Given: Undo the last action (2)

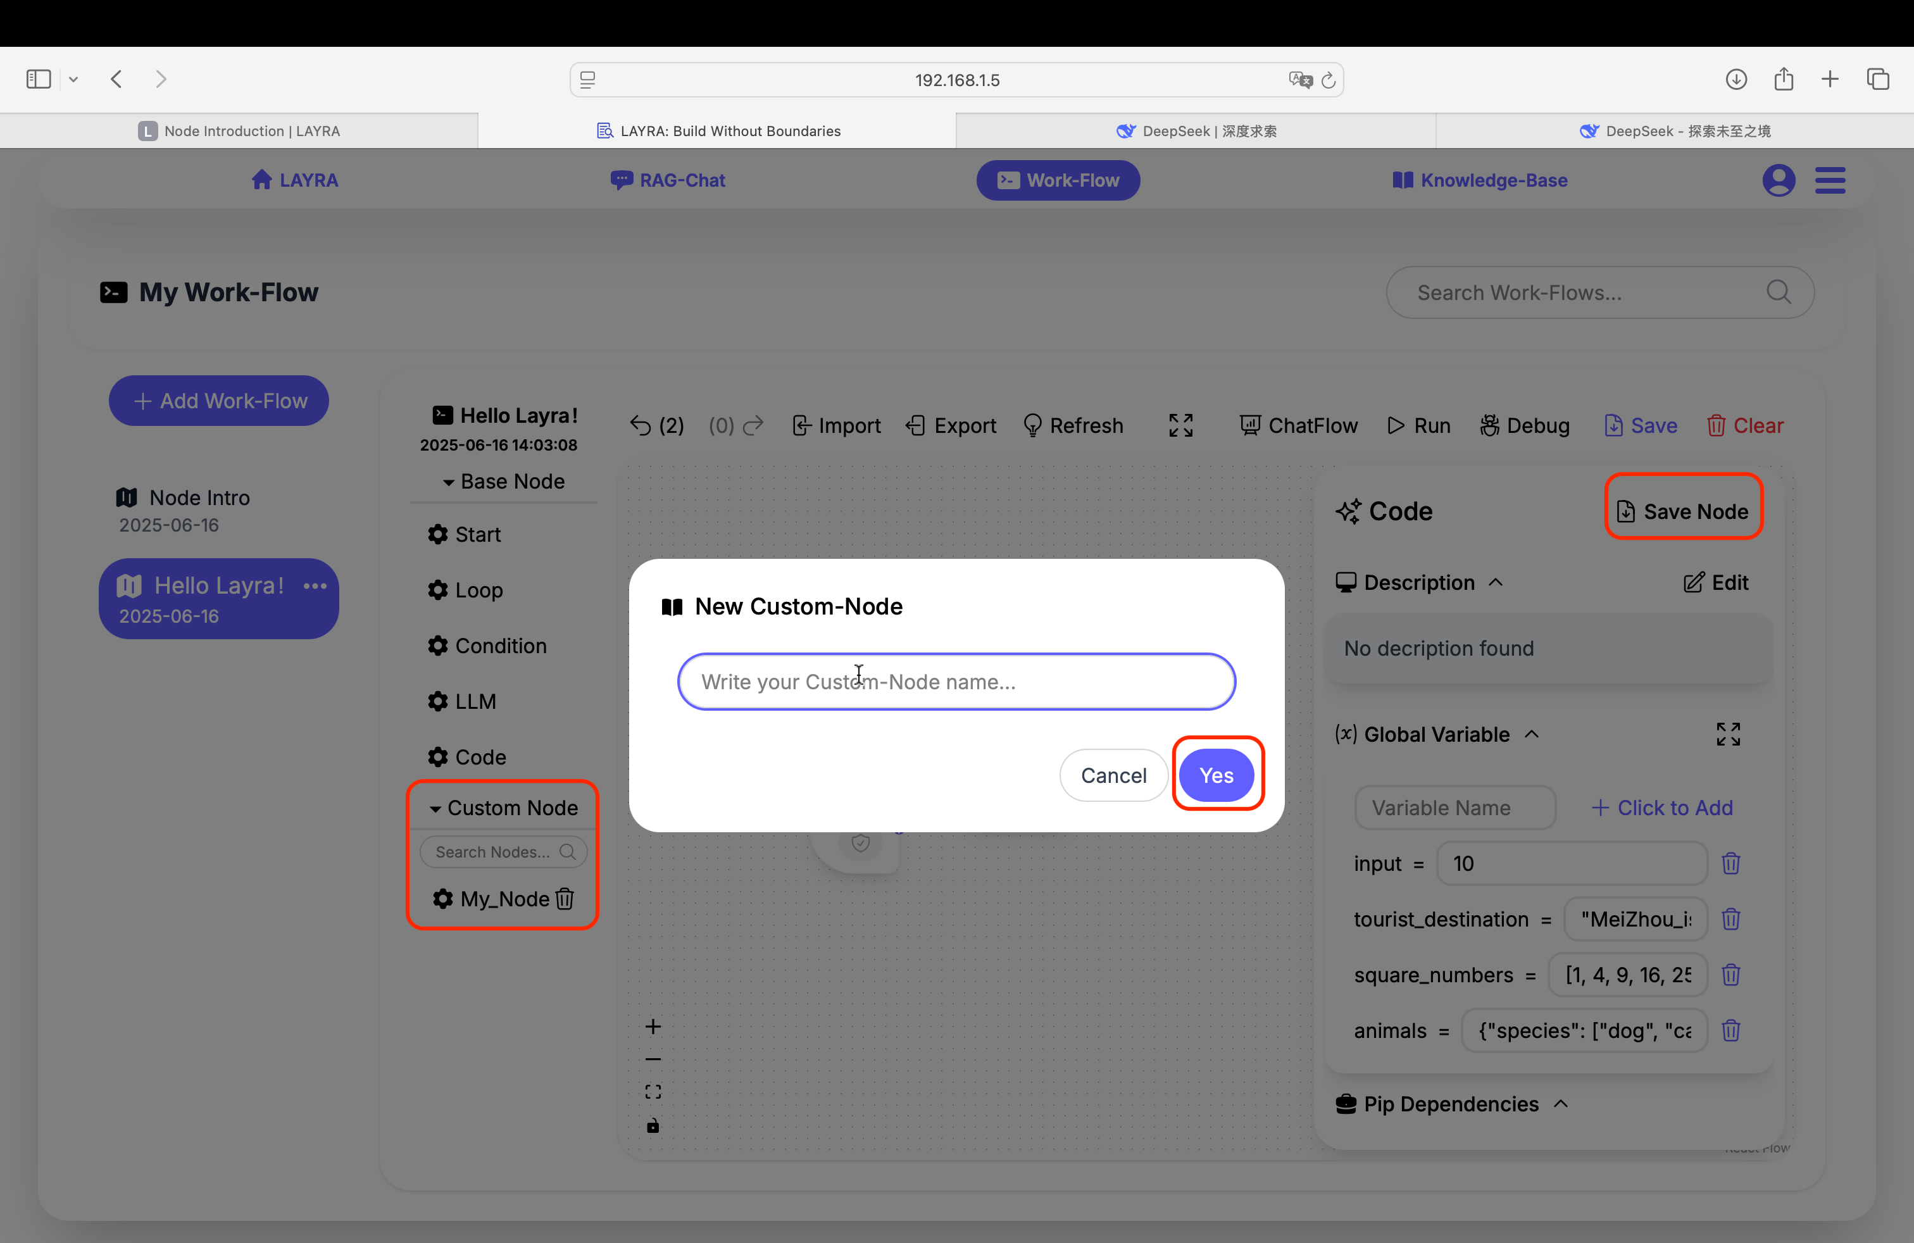Looking at the screenshot, I should 657,425.
